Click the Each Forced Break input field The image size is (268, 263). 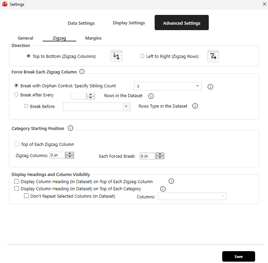pyautogui.click(x=148, y=156)
